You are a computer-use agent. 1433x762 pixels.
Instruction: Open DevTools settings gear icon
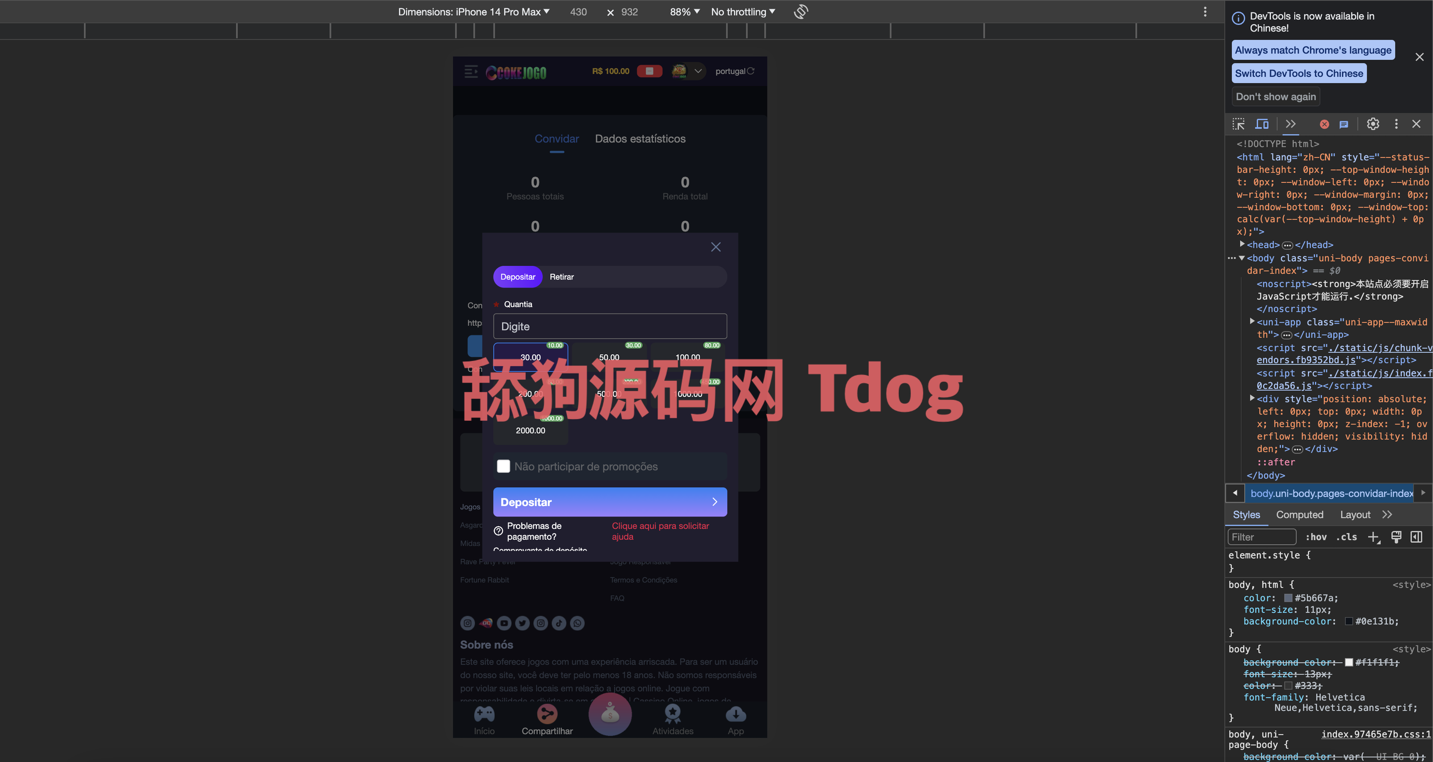click(x=1372, y=124)
